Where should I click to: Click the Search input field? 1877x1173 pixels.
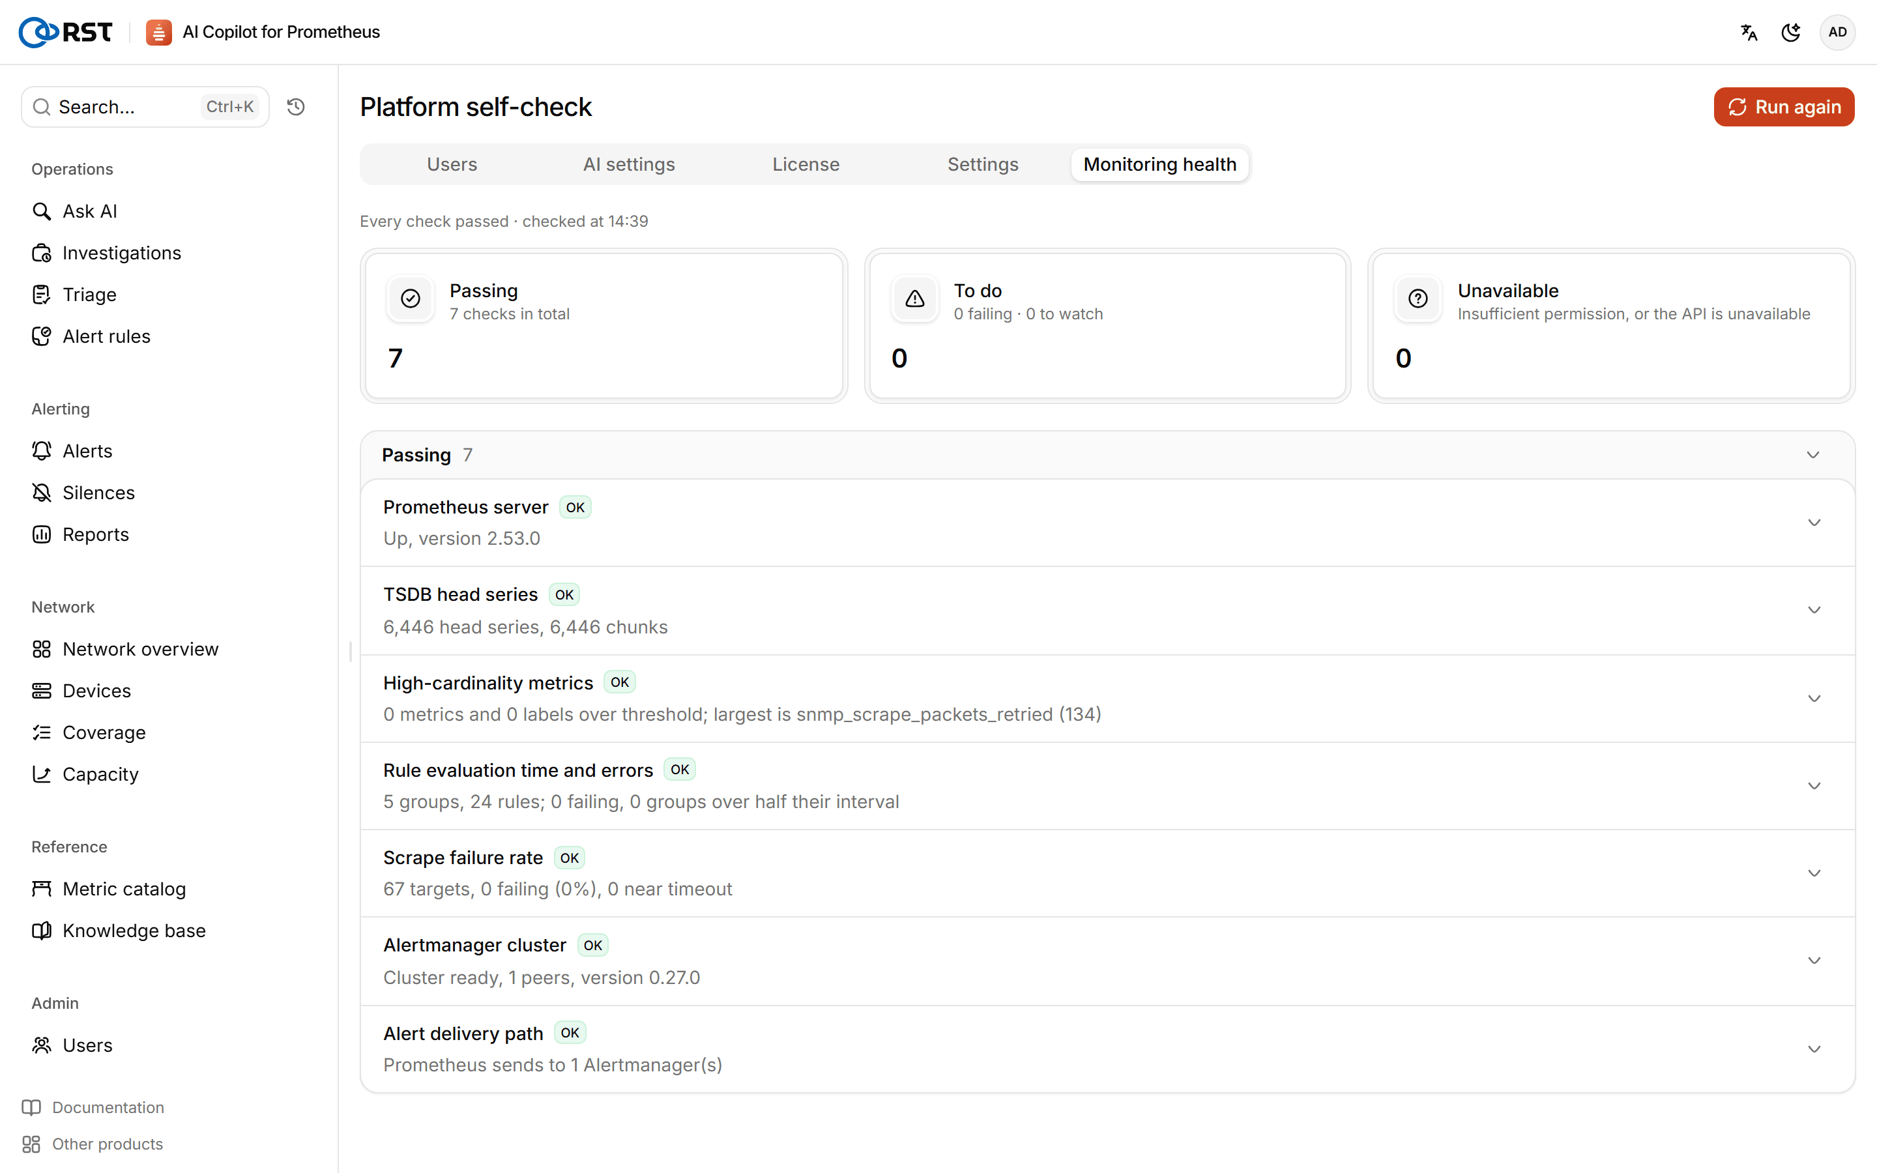tap(145, 107)
